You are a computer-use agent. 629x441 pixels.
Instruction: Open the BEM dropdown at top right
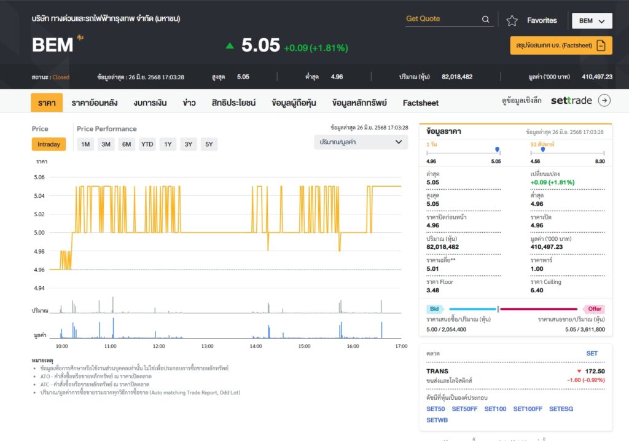[x=592, y=21]
